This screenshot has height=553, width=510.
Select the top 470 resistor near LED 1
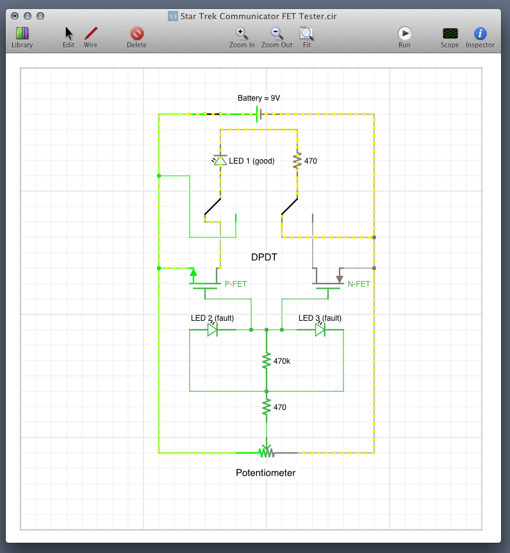(297, 160)
